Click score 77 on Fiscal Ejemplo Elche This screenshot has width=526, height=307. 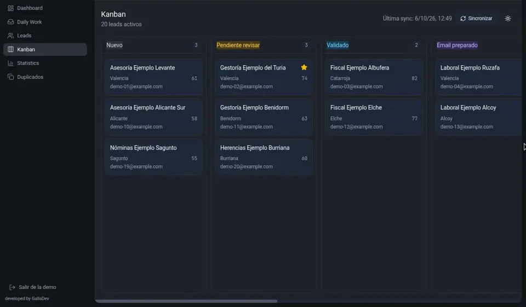click(x=415, y=118)
